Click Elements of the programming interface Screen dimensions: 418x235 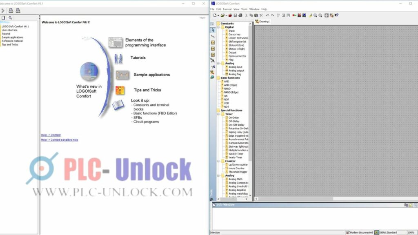pyautogui.click(x=146, y=42)
